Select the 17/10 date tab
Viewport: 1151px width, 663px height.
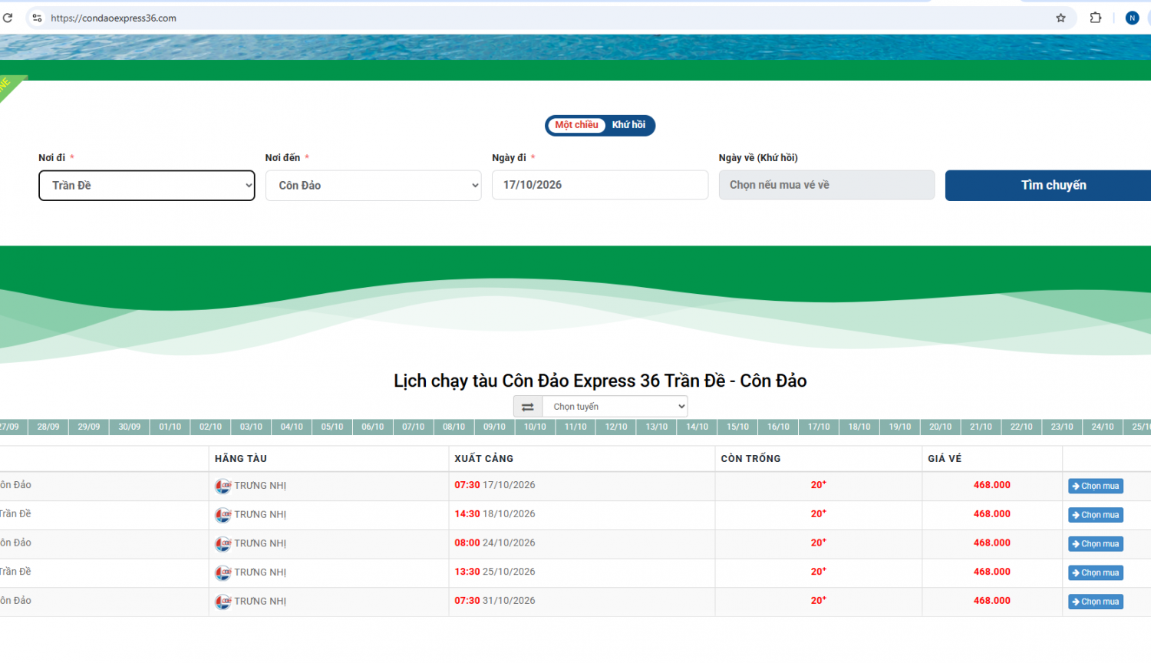819,427
